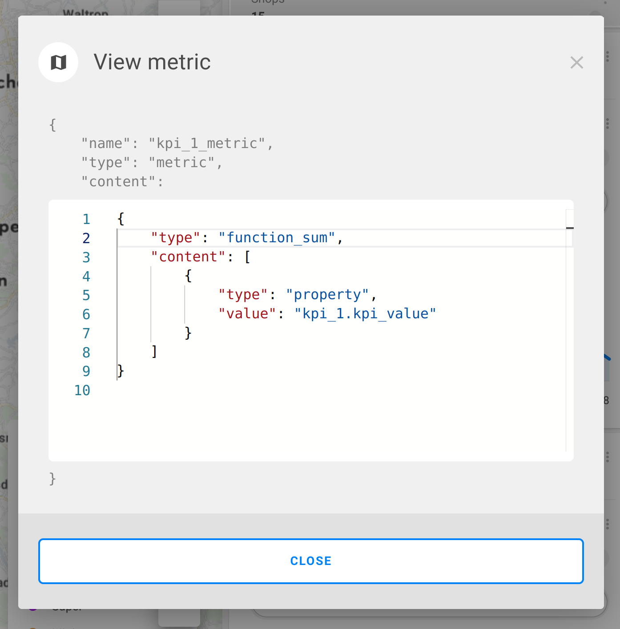
Task: Click the View metric dialog title
Action: [152, 62]
